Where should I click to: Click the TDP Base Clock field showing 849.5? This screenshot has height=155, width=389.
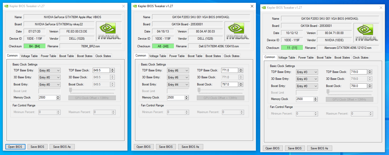point(101,70)
